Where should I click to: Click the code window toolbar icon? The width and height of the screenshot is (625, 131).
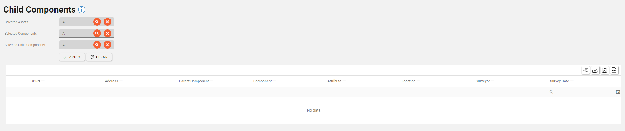[x=604, y=70]
